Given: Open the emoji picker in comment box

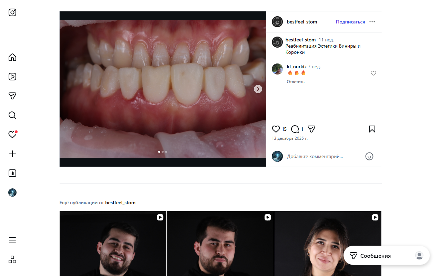Looking at the screenshot, I should point(369,156).
